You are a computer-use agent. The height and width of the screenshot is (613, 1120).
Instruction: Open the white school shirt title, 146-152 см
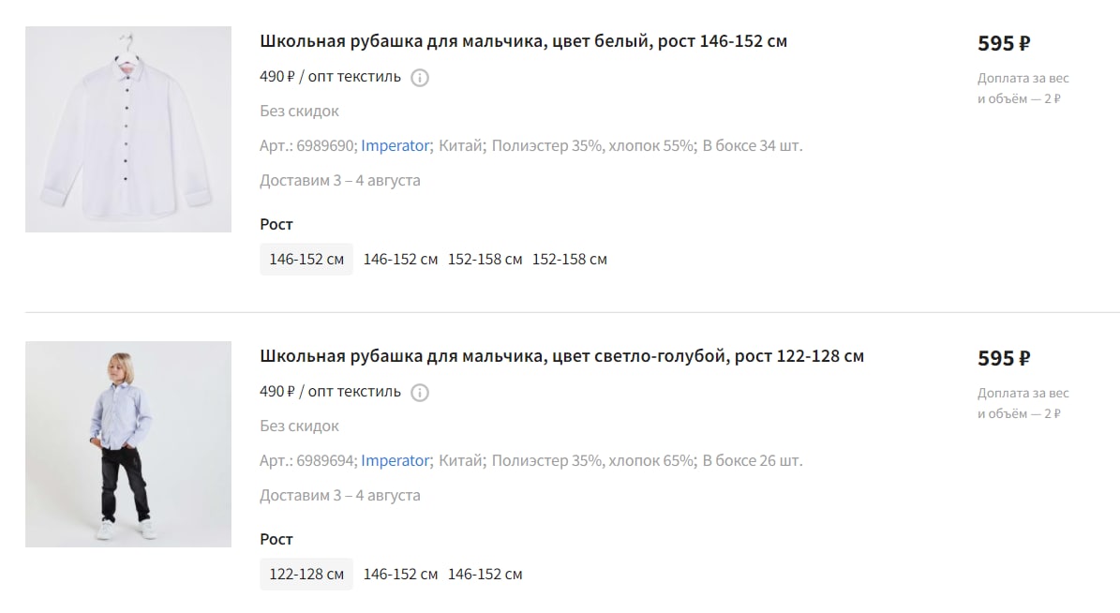pos(524,41)
